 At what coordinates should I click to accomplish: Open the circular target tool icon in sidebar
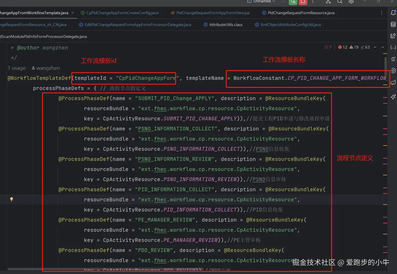coord(393,71)
